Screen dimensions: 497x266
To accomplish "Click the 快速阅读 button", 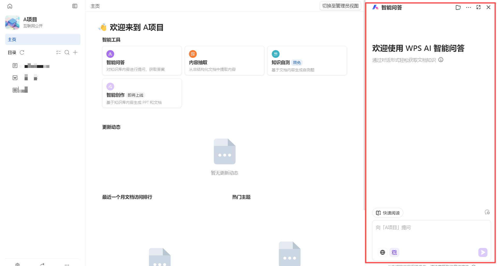I will [x=388, y=213].
